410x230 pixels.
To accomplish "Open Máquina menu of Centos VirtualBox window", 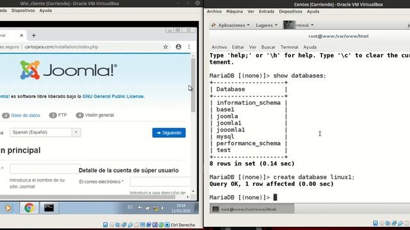I will (x=234, y=11).
